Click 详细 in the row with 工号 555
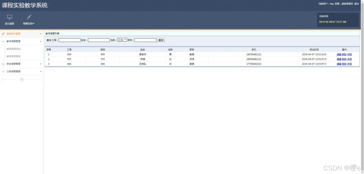 [x=350, y=59]
